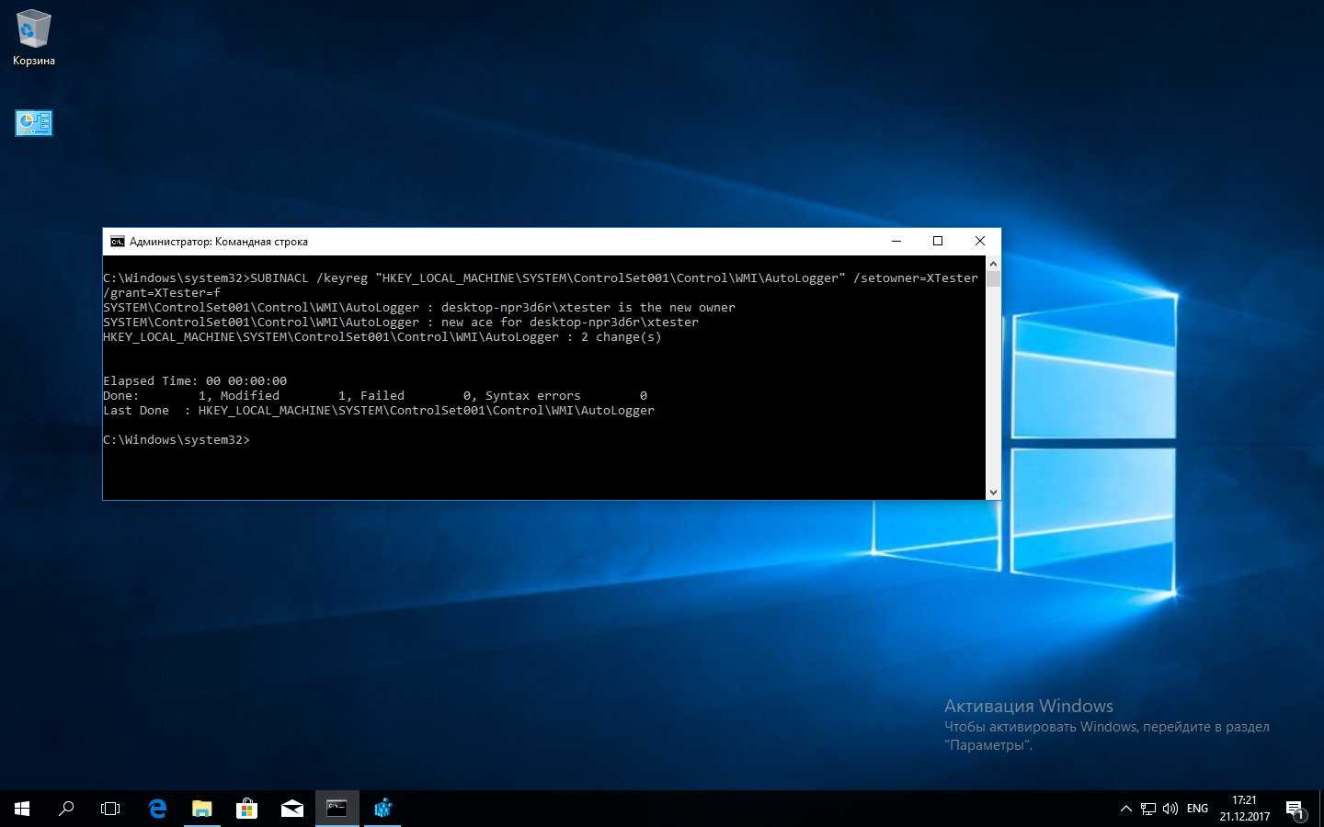
Task: Open the network status tray icon
Action: pyautogui.click(x=1148, y=809)
